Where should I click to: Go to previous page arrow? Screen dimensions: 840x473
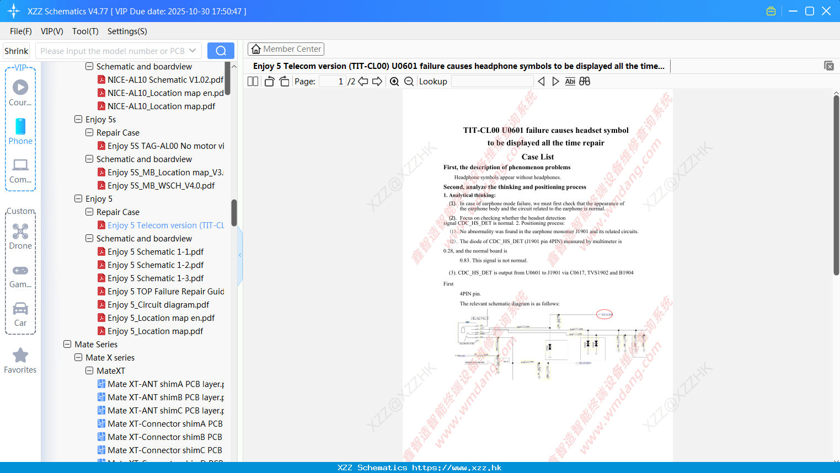pos(363,81)
